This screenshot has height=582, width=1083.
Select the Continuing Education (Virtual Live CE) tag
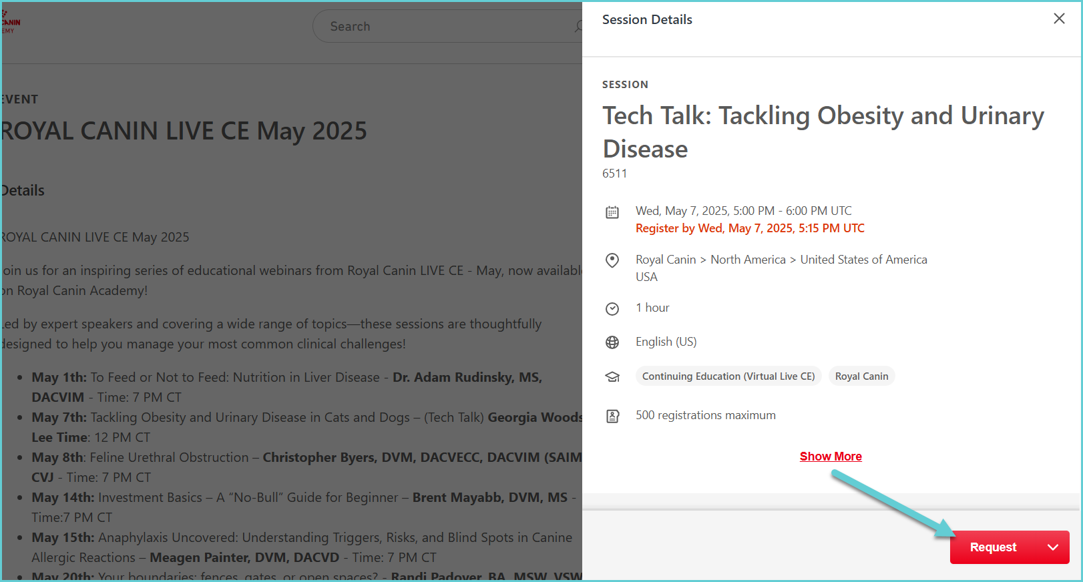(x=728, y=376)
